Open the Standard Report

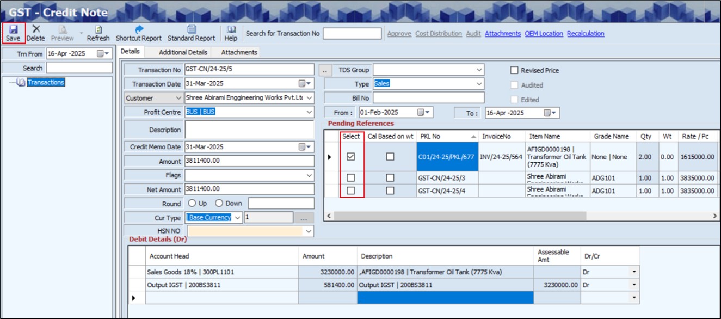coord(191,33)
